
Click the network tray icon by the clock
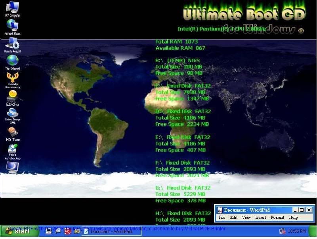coord(282,231)
